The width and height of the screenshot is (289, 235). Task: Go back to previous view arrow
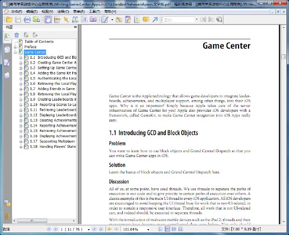(109, 229)
